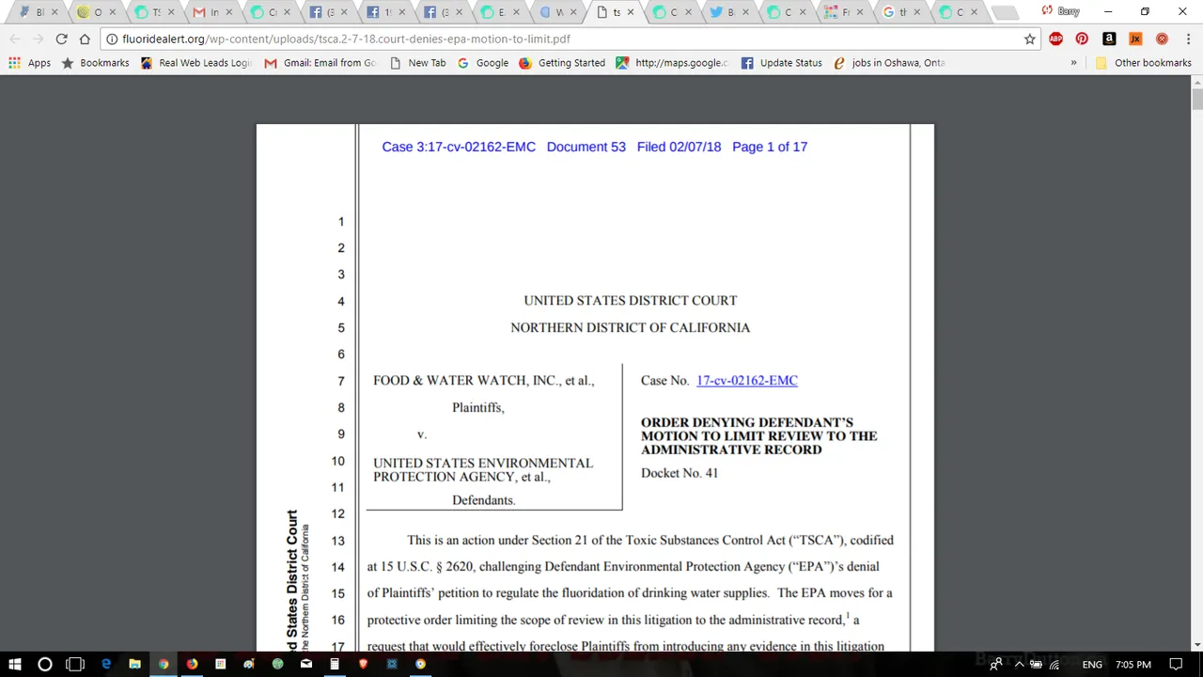
Task: Launch Microsoft Edge from taskbar
Action: (106, 664)
